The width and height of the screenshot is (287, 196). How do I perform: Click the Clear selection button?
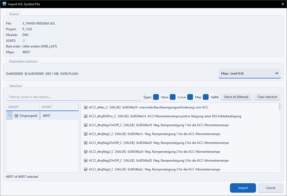[267, 97]
